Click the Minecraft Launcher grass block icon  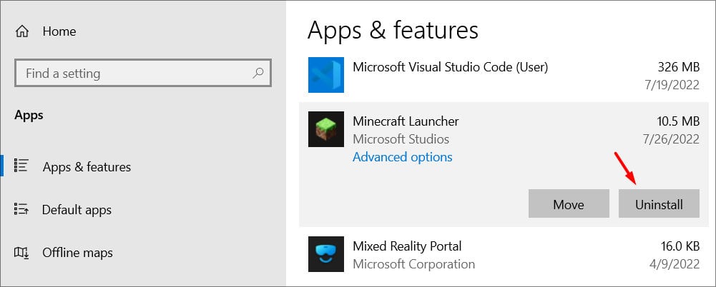(326, 129)
